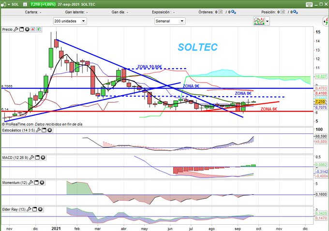Open the 200 unidades dropdown
This screenshot has height=231, width=329.
coord(70,21)
